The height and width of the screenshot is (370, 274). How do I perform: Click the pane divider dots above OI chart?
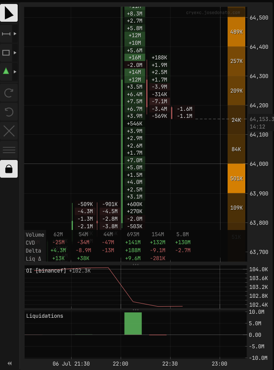point(136,265)
